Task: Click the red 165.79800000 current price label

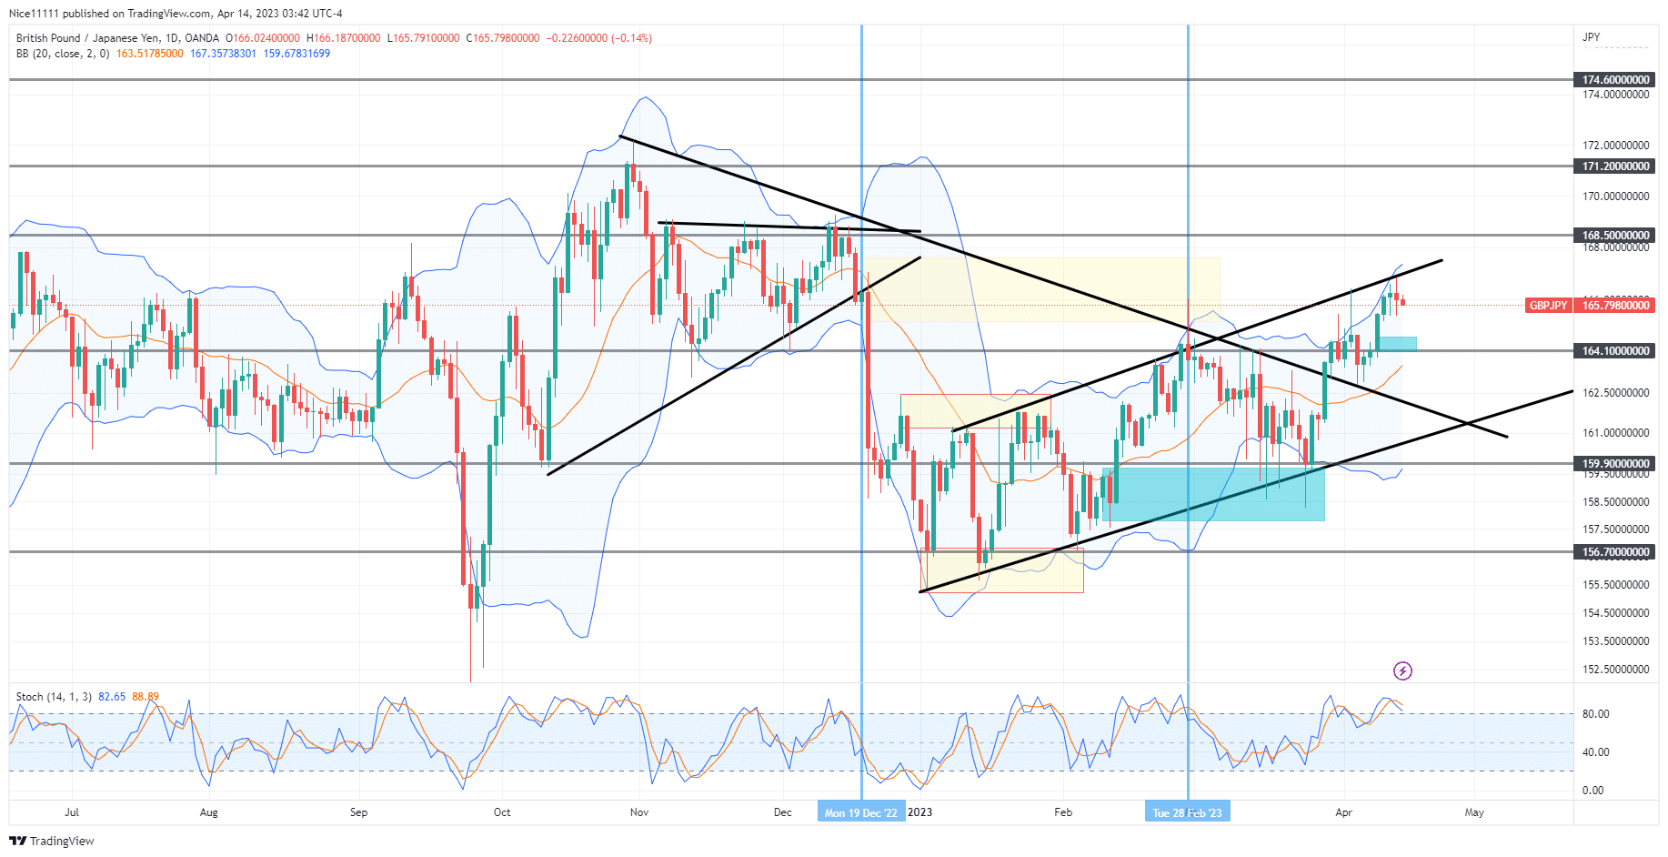Action: pos(1615,306)
